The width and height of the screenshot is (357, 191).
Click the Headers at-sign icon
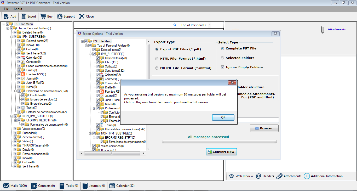point(258,176)
